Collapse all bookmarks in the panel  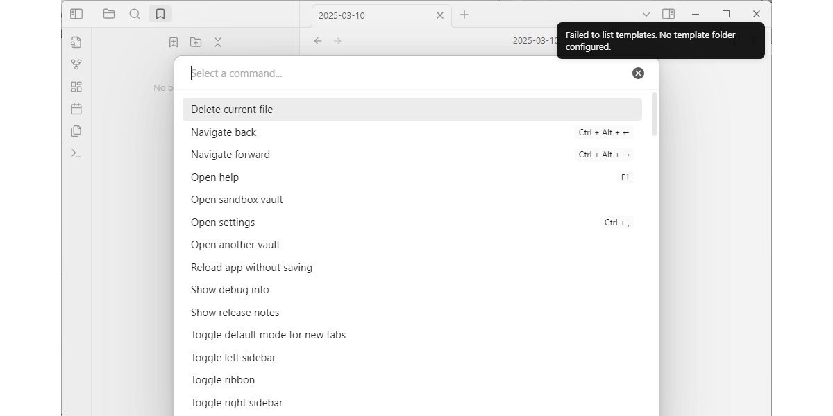click(218, 42)
